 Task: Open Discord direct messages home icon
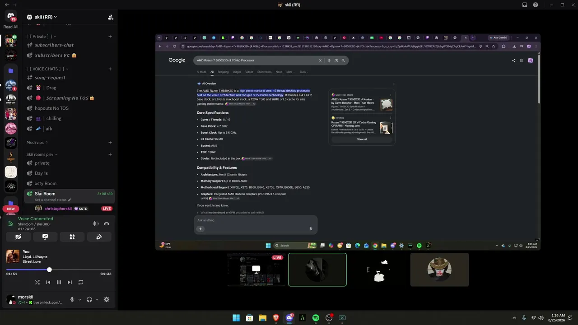point(11,17)
